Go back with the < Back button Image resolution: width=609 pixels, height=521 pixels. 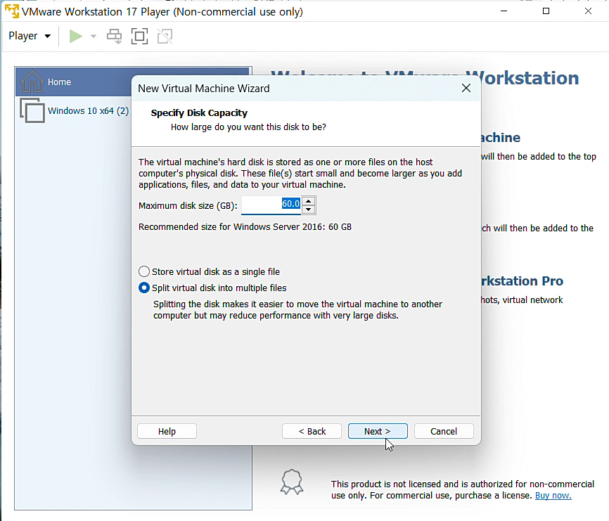[312, 431]
